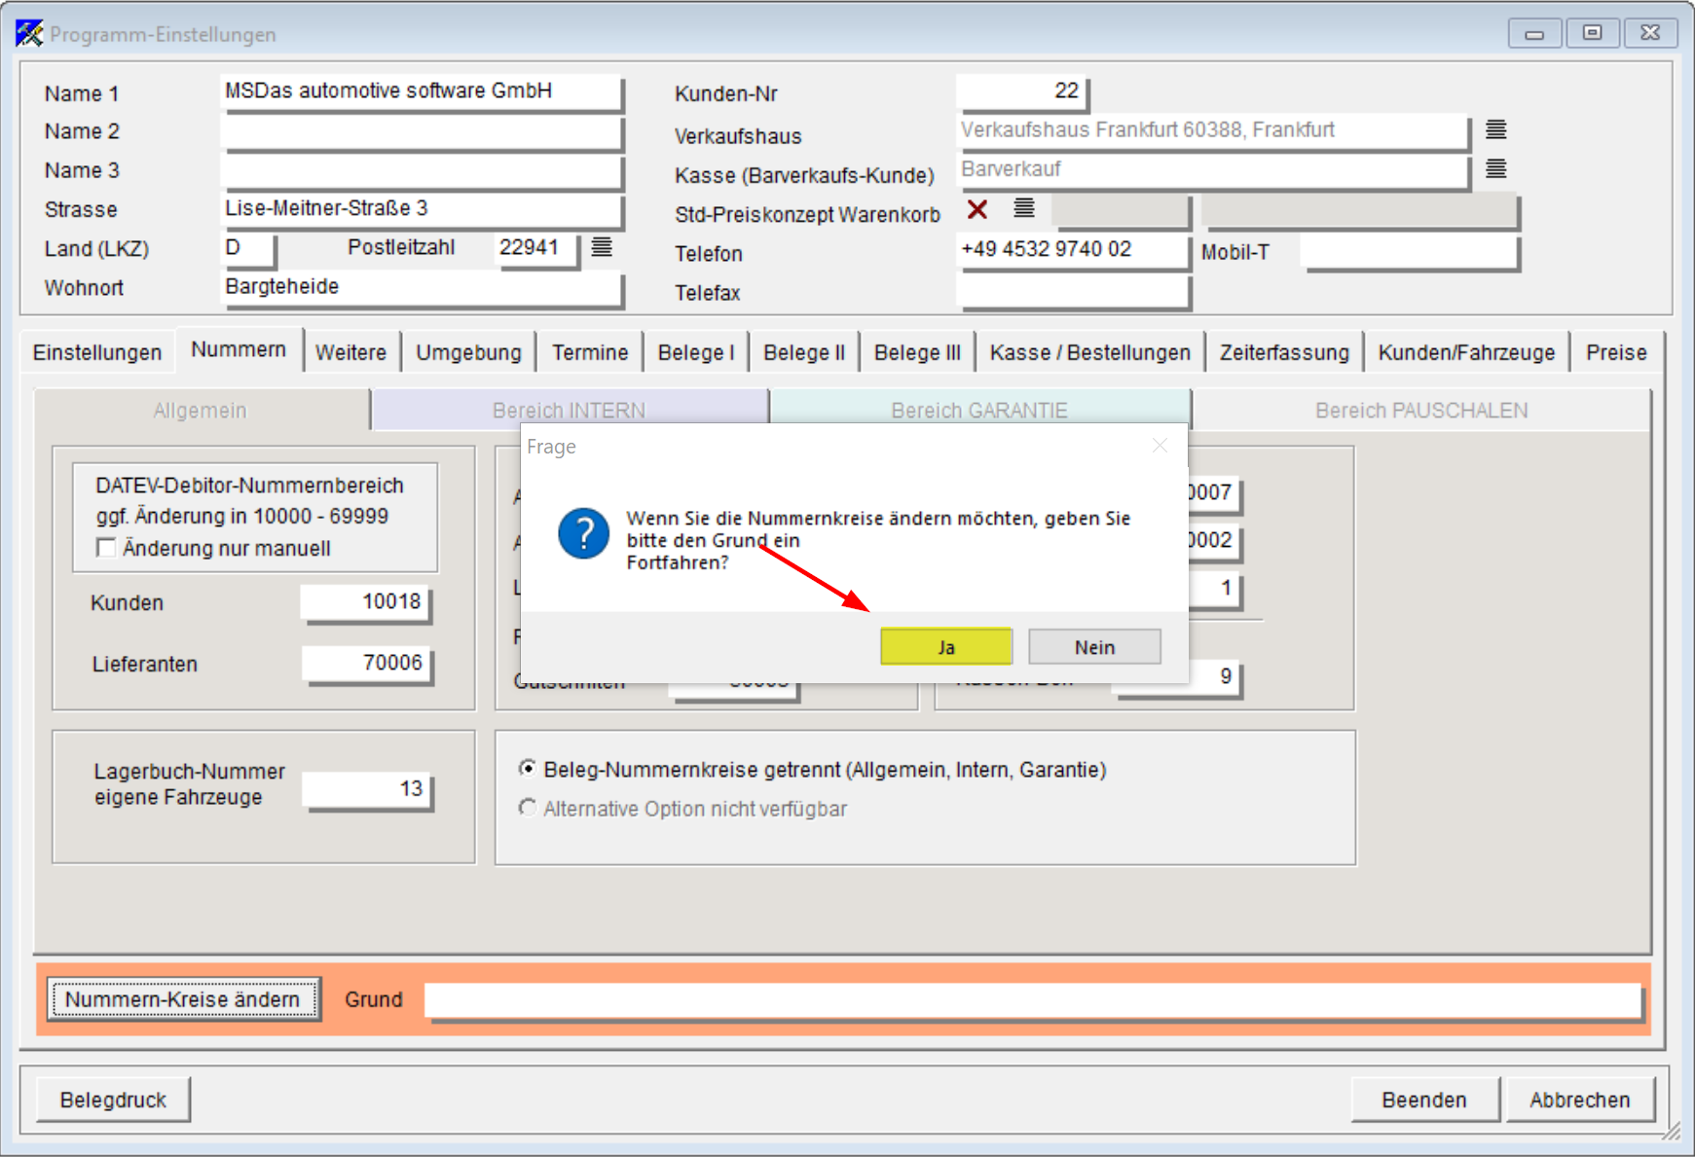This screenshot has height=1157, width=1695.
Task: Click the Beenden button
Action: coord(1424,1100)
